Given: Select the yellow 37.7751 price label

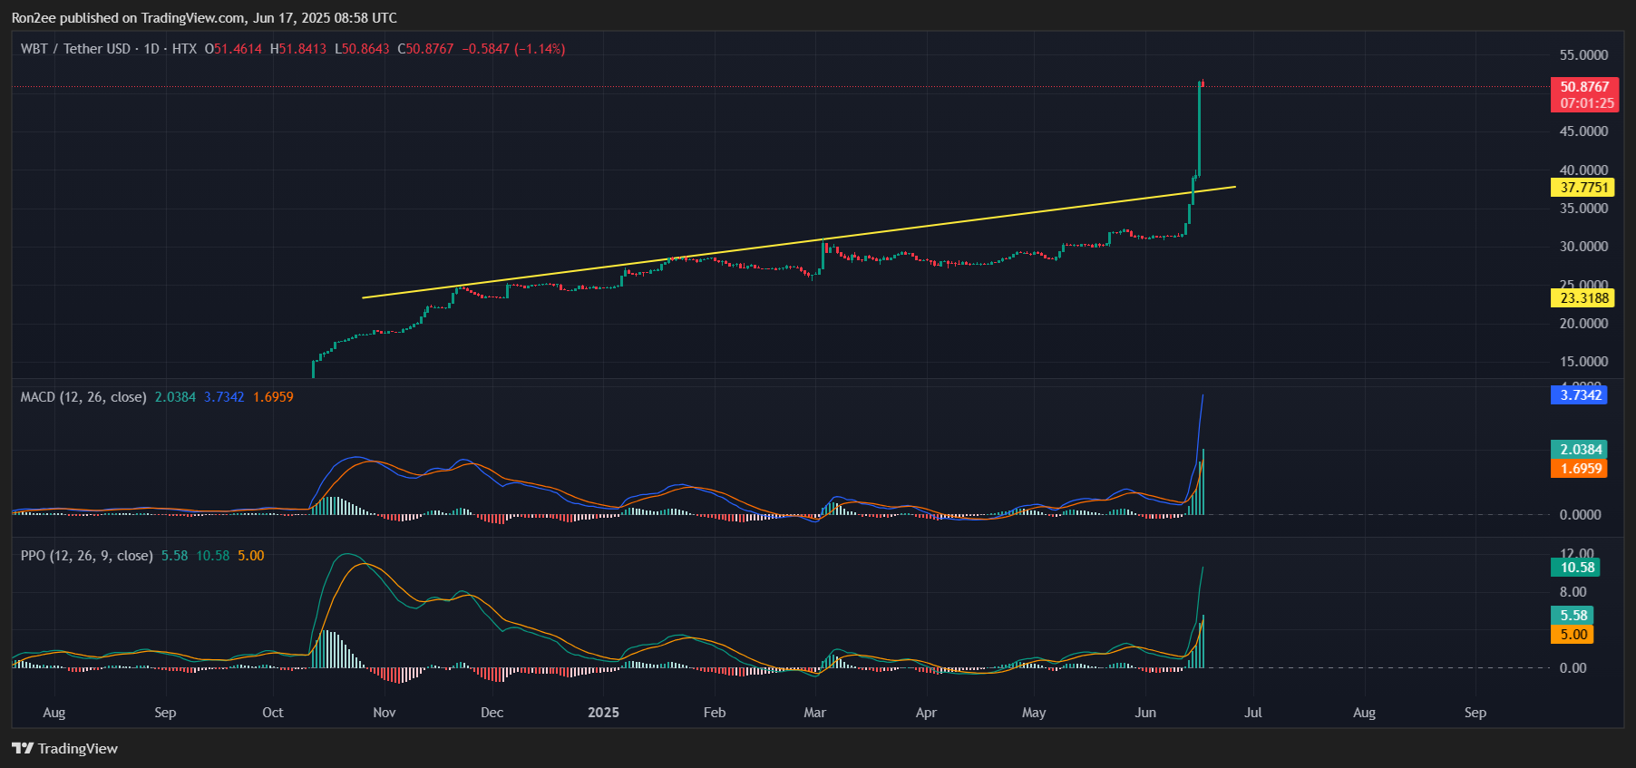Looking at the screenshot, I should click(x=1582, y=188).
